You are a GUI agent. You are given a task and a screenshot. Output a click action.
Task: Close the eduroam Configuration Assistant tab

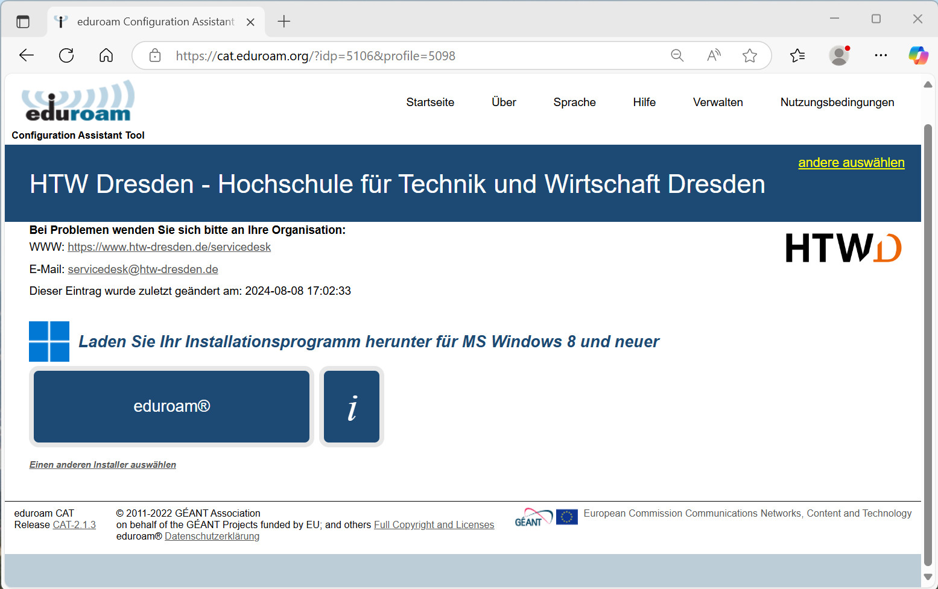click(250, 22)
